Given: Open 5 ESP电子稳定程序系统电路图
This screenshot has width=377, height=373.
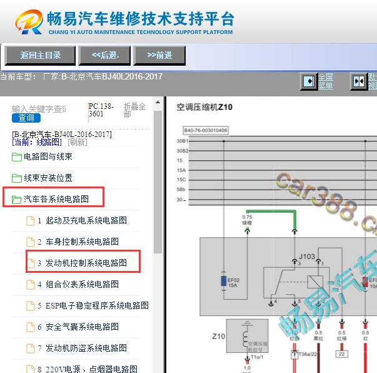Looking at the screenshot, I should click(x=93, y=305).
